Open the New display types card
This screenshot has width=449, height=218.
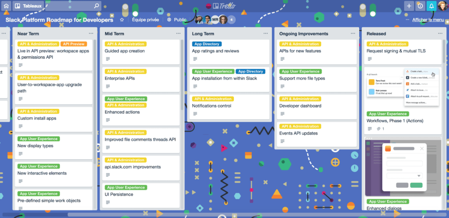click(x=53, y=147)
